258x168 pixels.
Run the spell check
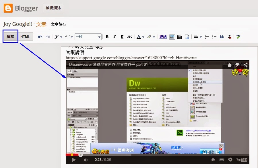tap(238, 37)
